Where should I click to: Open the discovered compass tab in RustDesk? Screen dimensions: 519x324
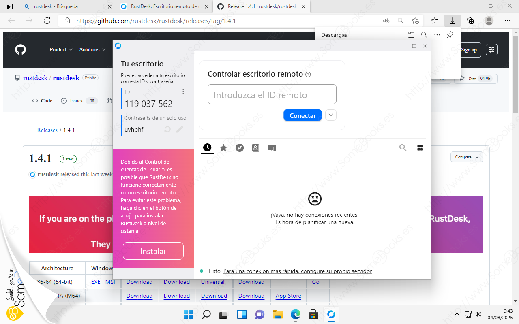[x=240, y=148]
